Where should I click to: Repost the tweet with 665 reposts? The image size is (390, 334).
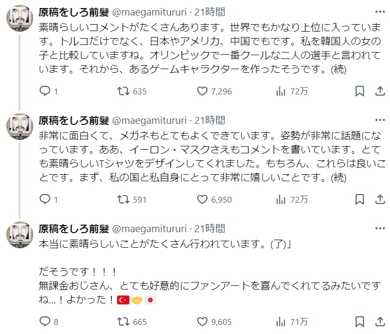(x=124, y=322)
